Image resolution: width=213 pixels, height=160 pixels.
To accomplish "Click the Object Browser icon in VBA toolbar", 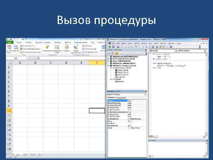I will [x=164, y=47].
